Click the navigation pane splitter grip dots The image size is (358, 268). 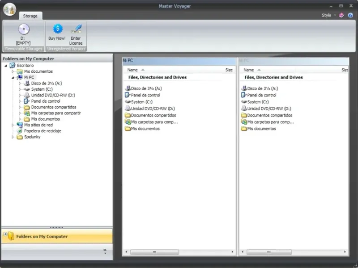(57, 227)
